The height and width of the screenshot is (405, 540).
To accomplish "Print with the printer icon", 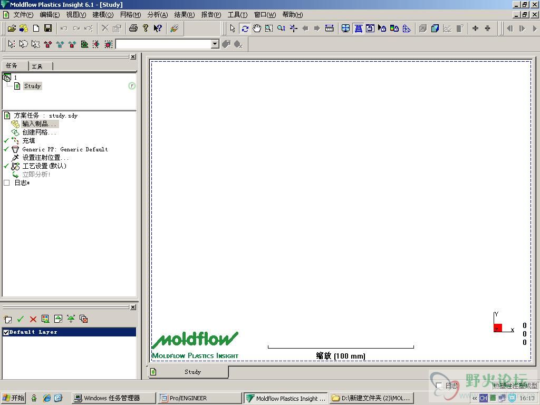I will pos(133,28).
